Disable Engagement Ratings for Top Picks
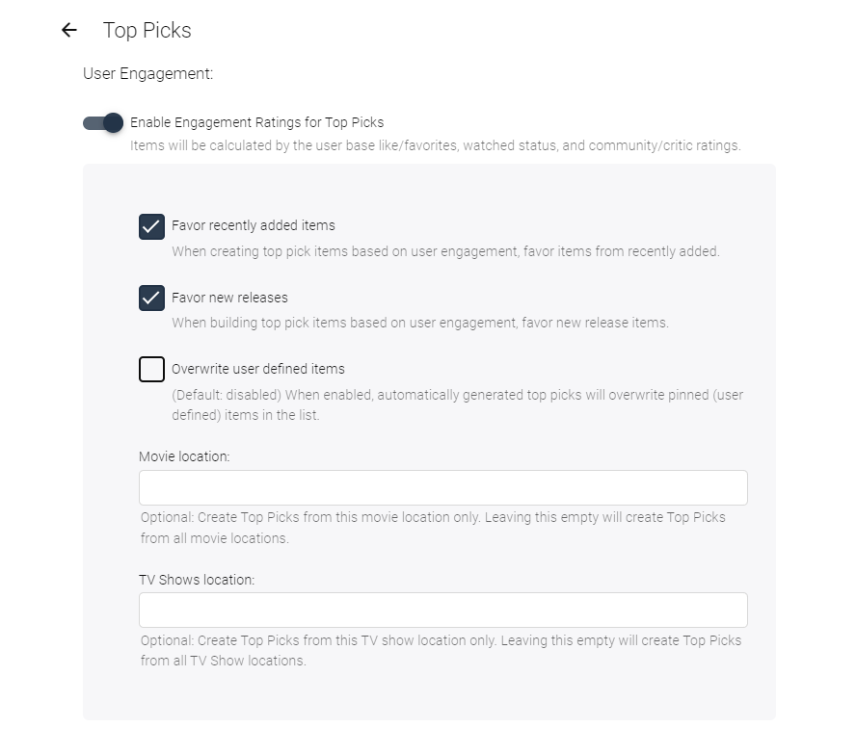This screenshot has width=856, height=754. point(102,123)
